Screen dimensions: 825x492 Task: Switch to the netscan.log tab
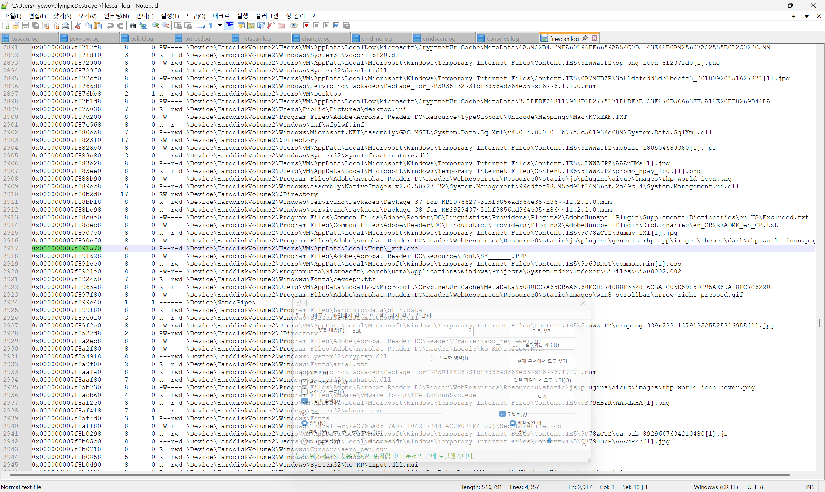[x=256, y=38]
